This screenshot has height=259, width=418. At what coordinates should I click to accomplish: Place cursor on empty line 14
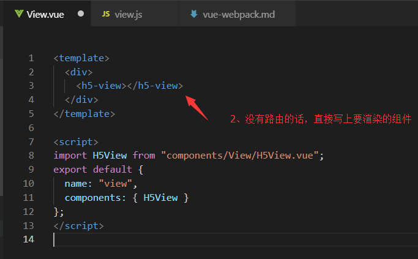pos(234,239)
